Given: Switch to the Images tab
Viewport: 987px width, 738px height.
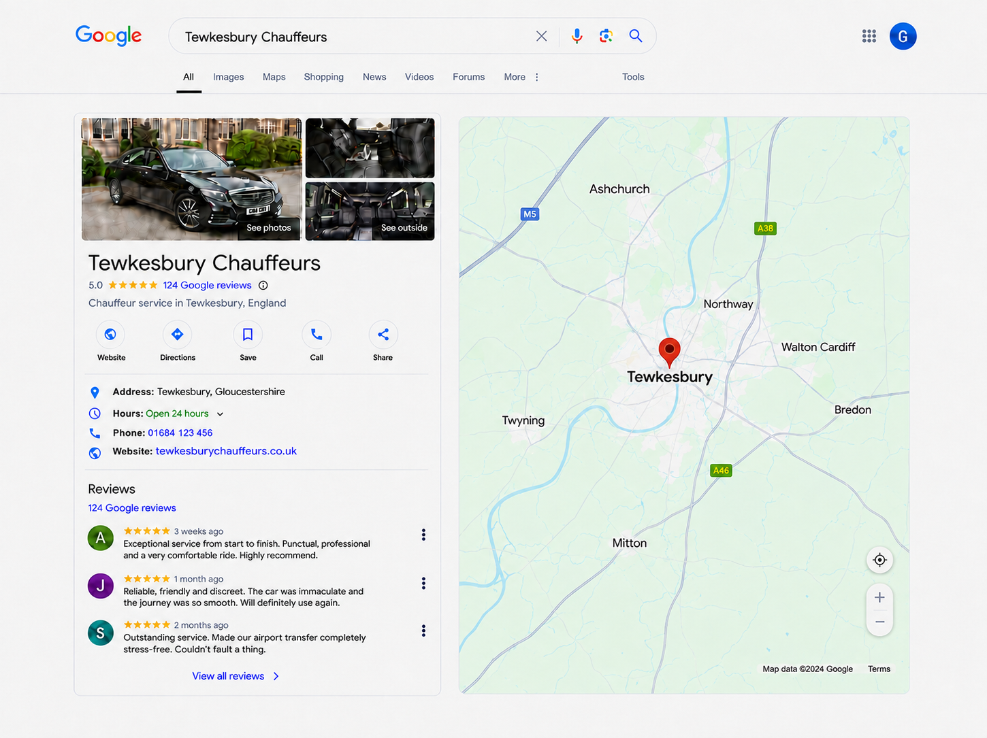Looking at the screenshot, I should [x=228, y=77].
